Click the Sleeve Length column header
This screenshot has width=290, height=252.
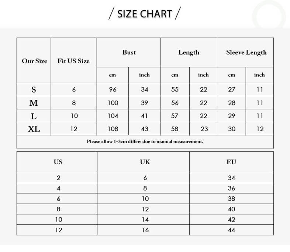[x=246, y=52]
